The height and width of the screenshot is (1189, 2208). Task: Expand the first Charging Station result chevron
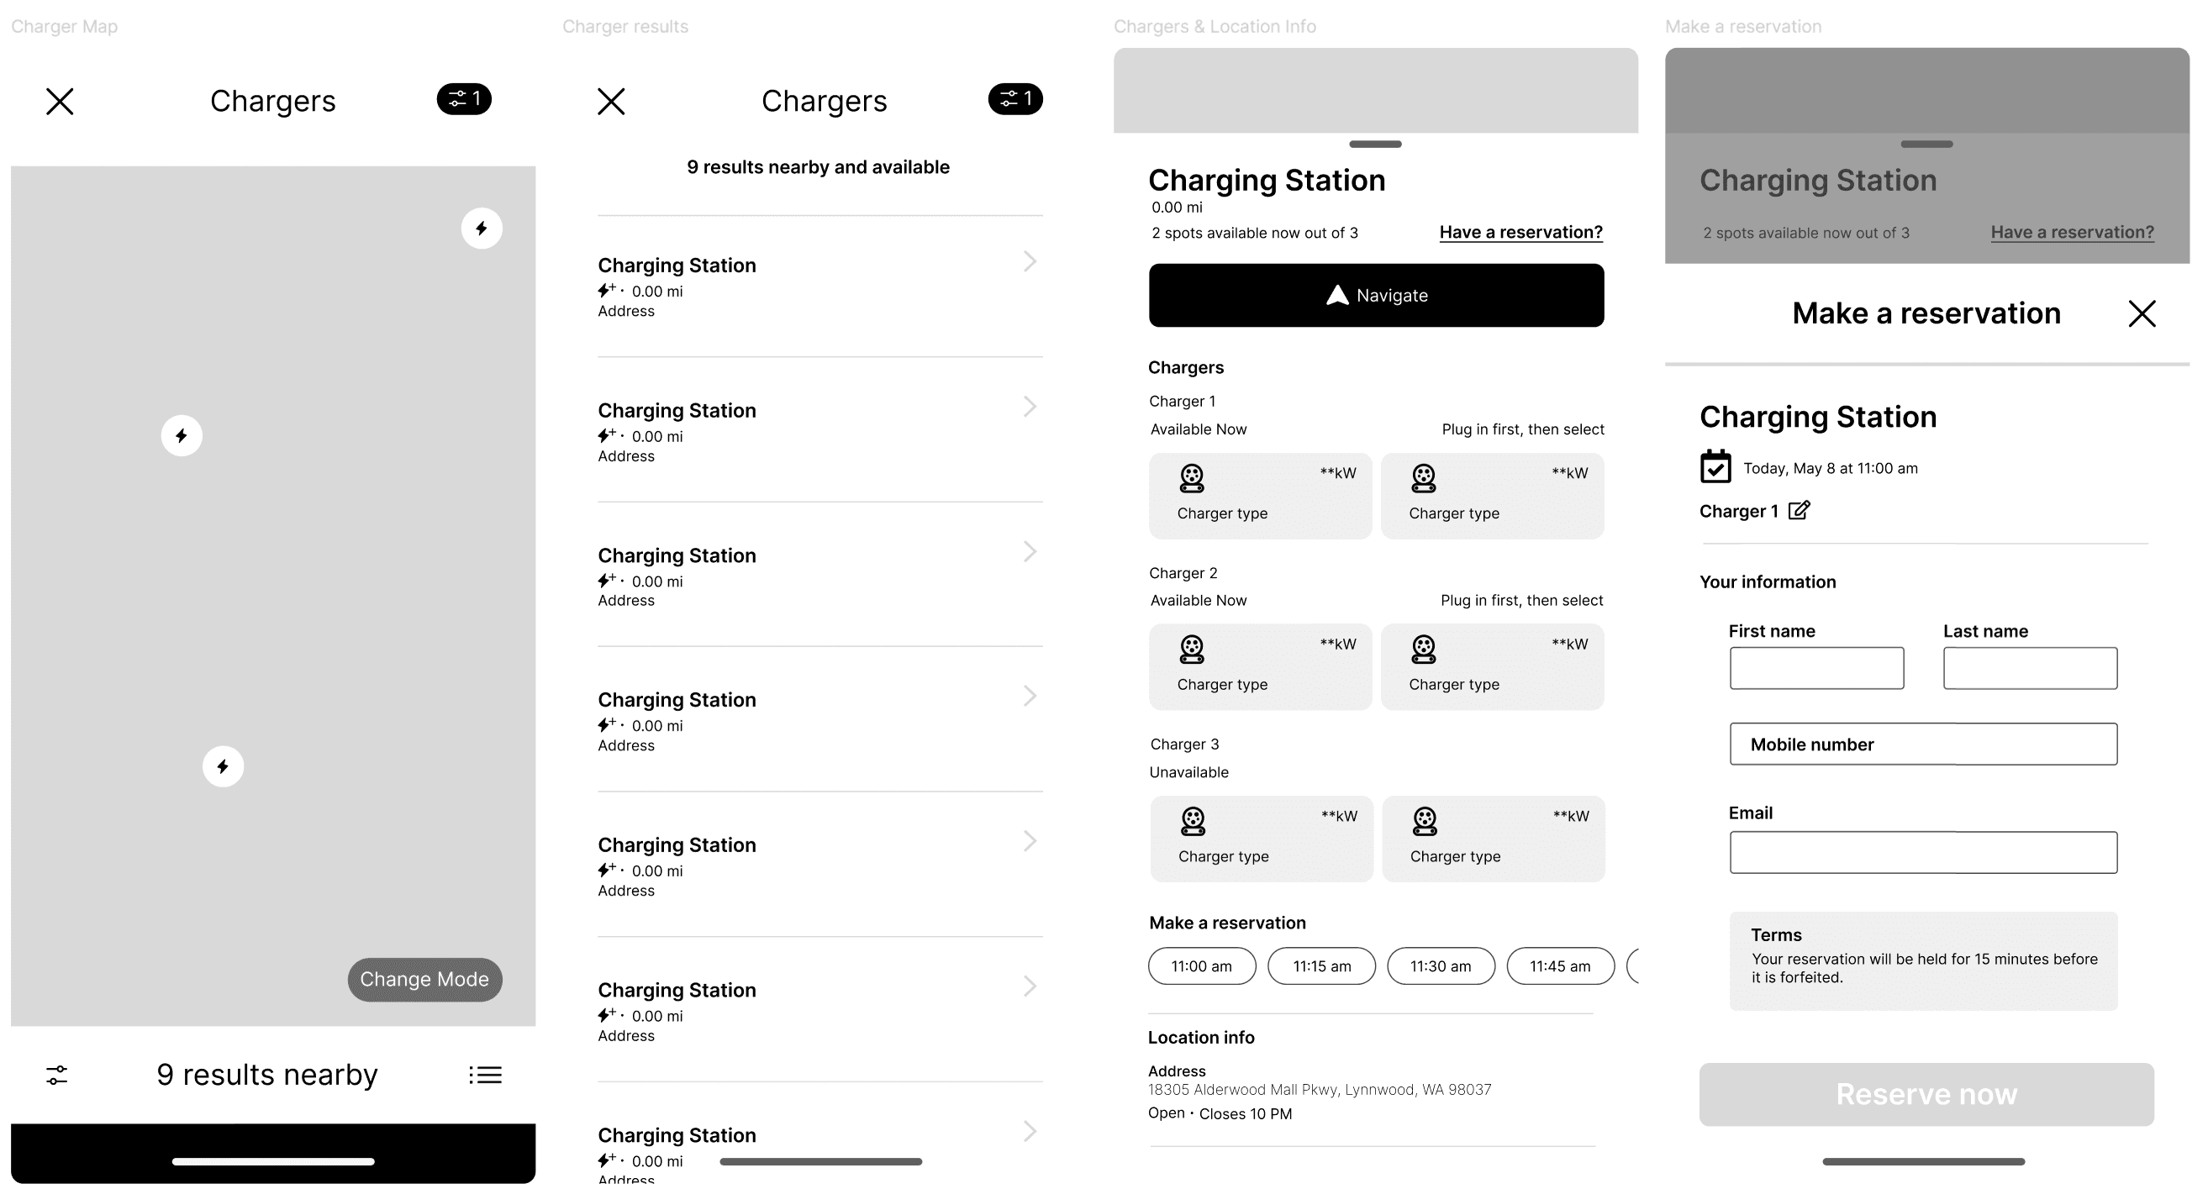click(x=1030, y=262)
